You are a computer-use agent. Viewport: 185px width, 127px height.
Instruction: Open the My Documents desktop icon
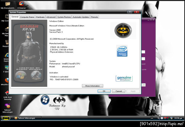pyautogui.click(x=7, y=5)
